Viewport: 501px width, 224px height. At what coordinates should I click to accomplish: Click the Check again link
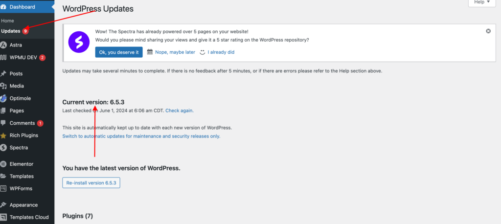point(180,111)
